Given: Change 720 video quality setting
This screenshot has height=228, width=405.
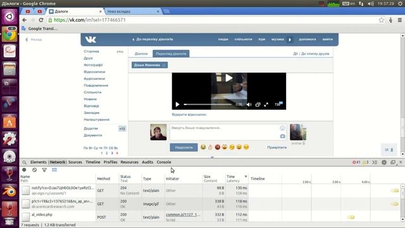Looking at the screenshot, I should (278, 104).
